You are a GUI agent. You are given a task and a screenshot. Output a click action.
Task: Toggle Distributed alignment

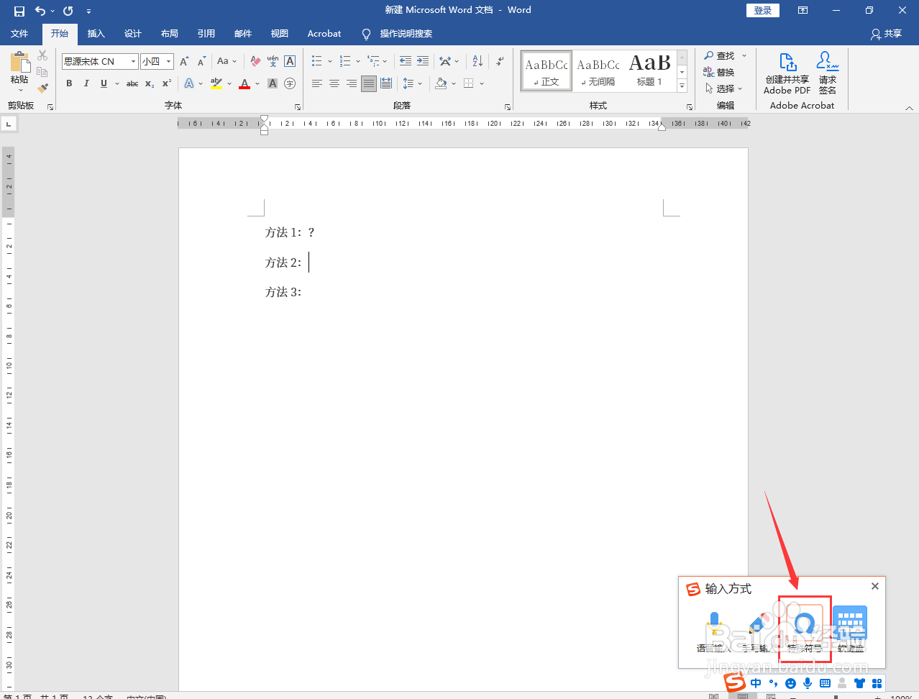pos(386,83)
